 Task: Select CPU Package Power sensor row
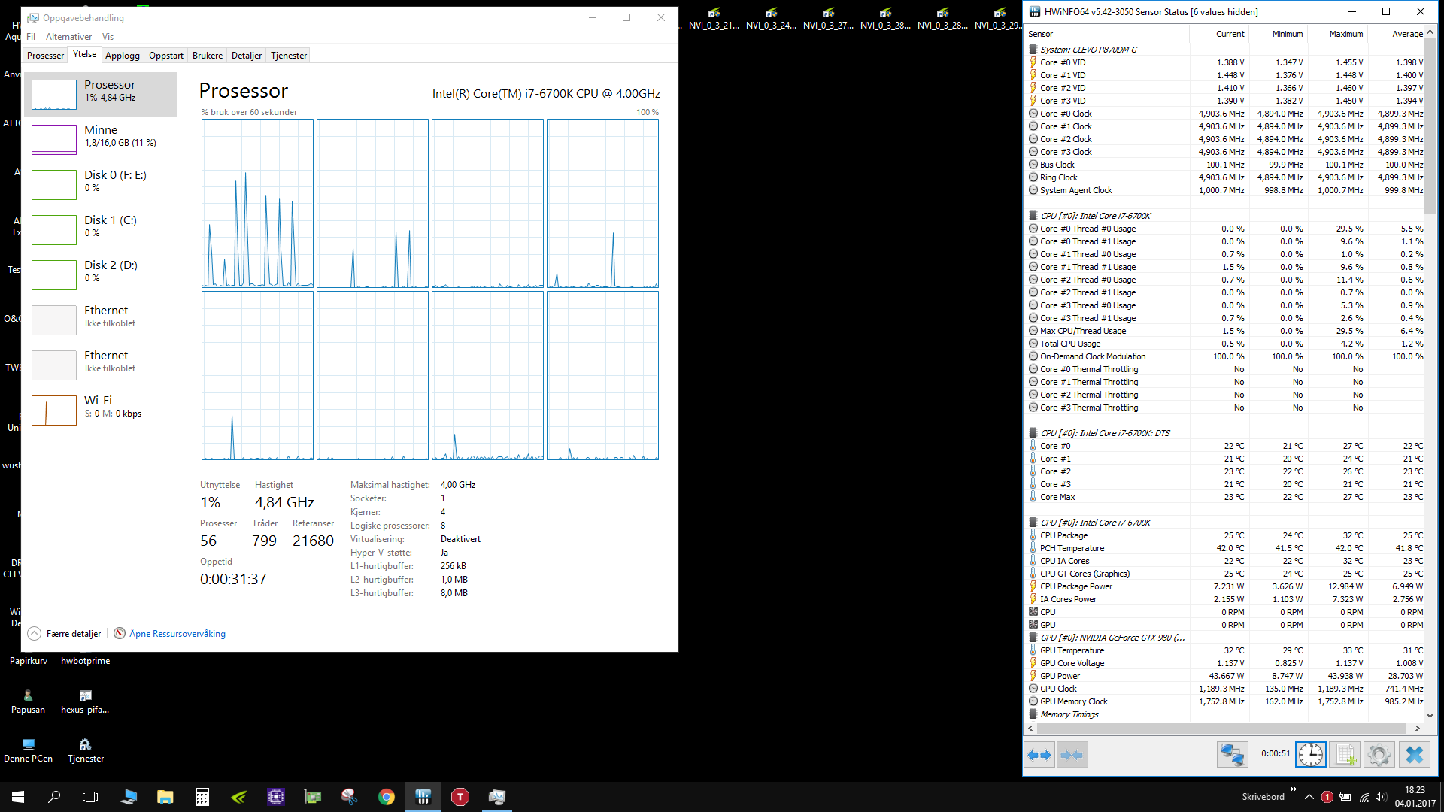[x=1226, y=586]
